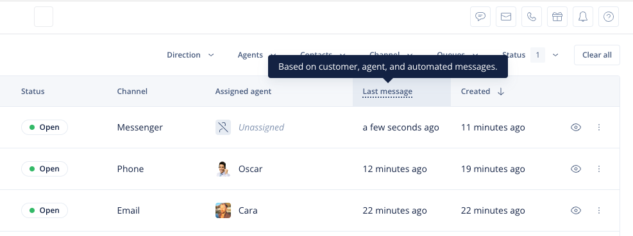Select the empty square box at top left
Screen dimensions: 633x236
[x=44, y=17]
